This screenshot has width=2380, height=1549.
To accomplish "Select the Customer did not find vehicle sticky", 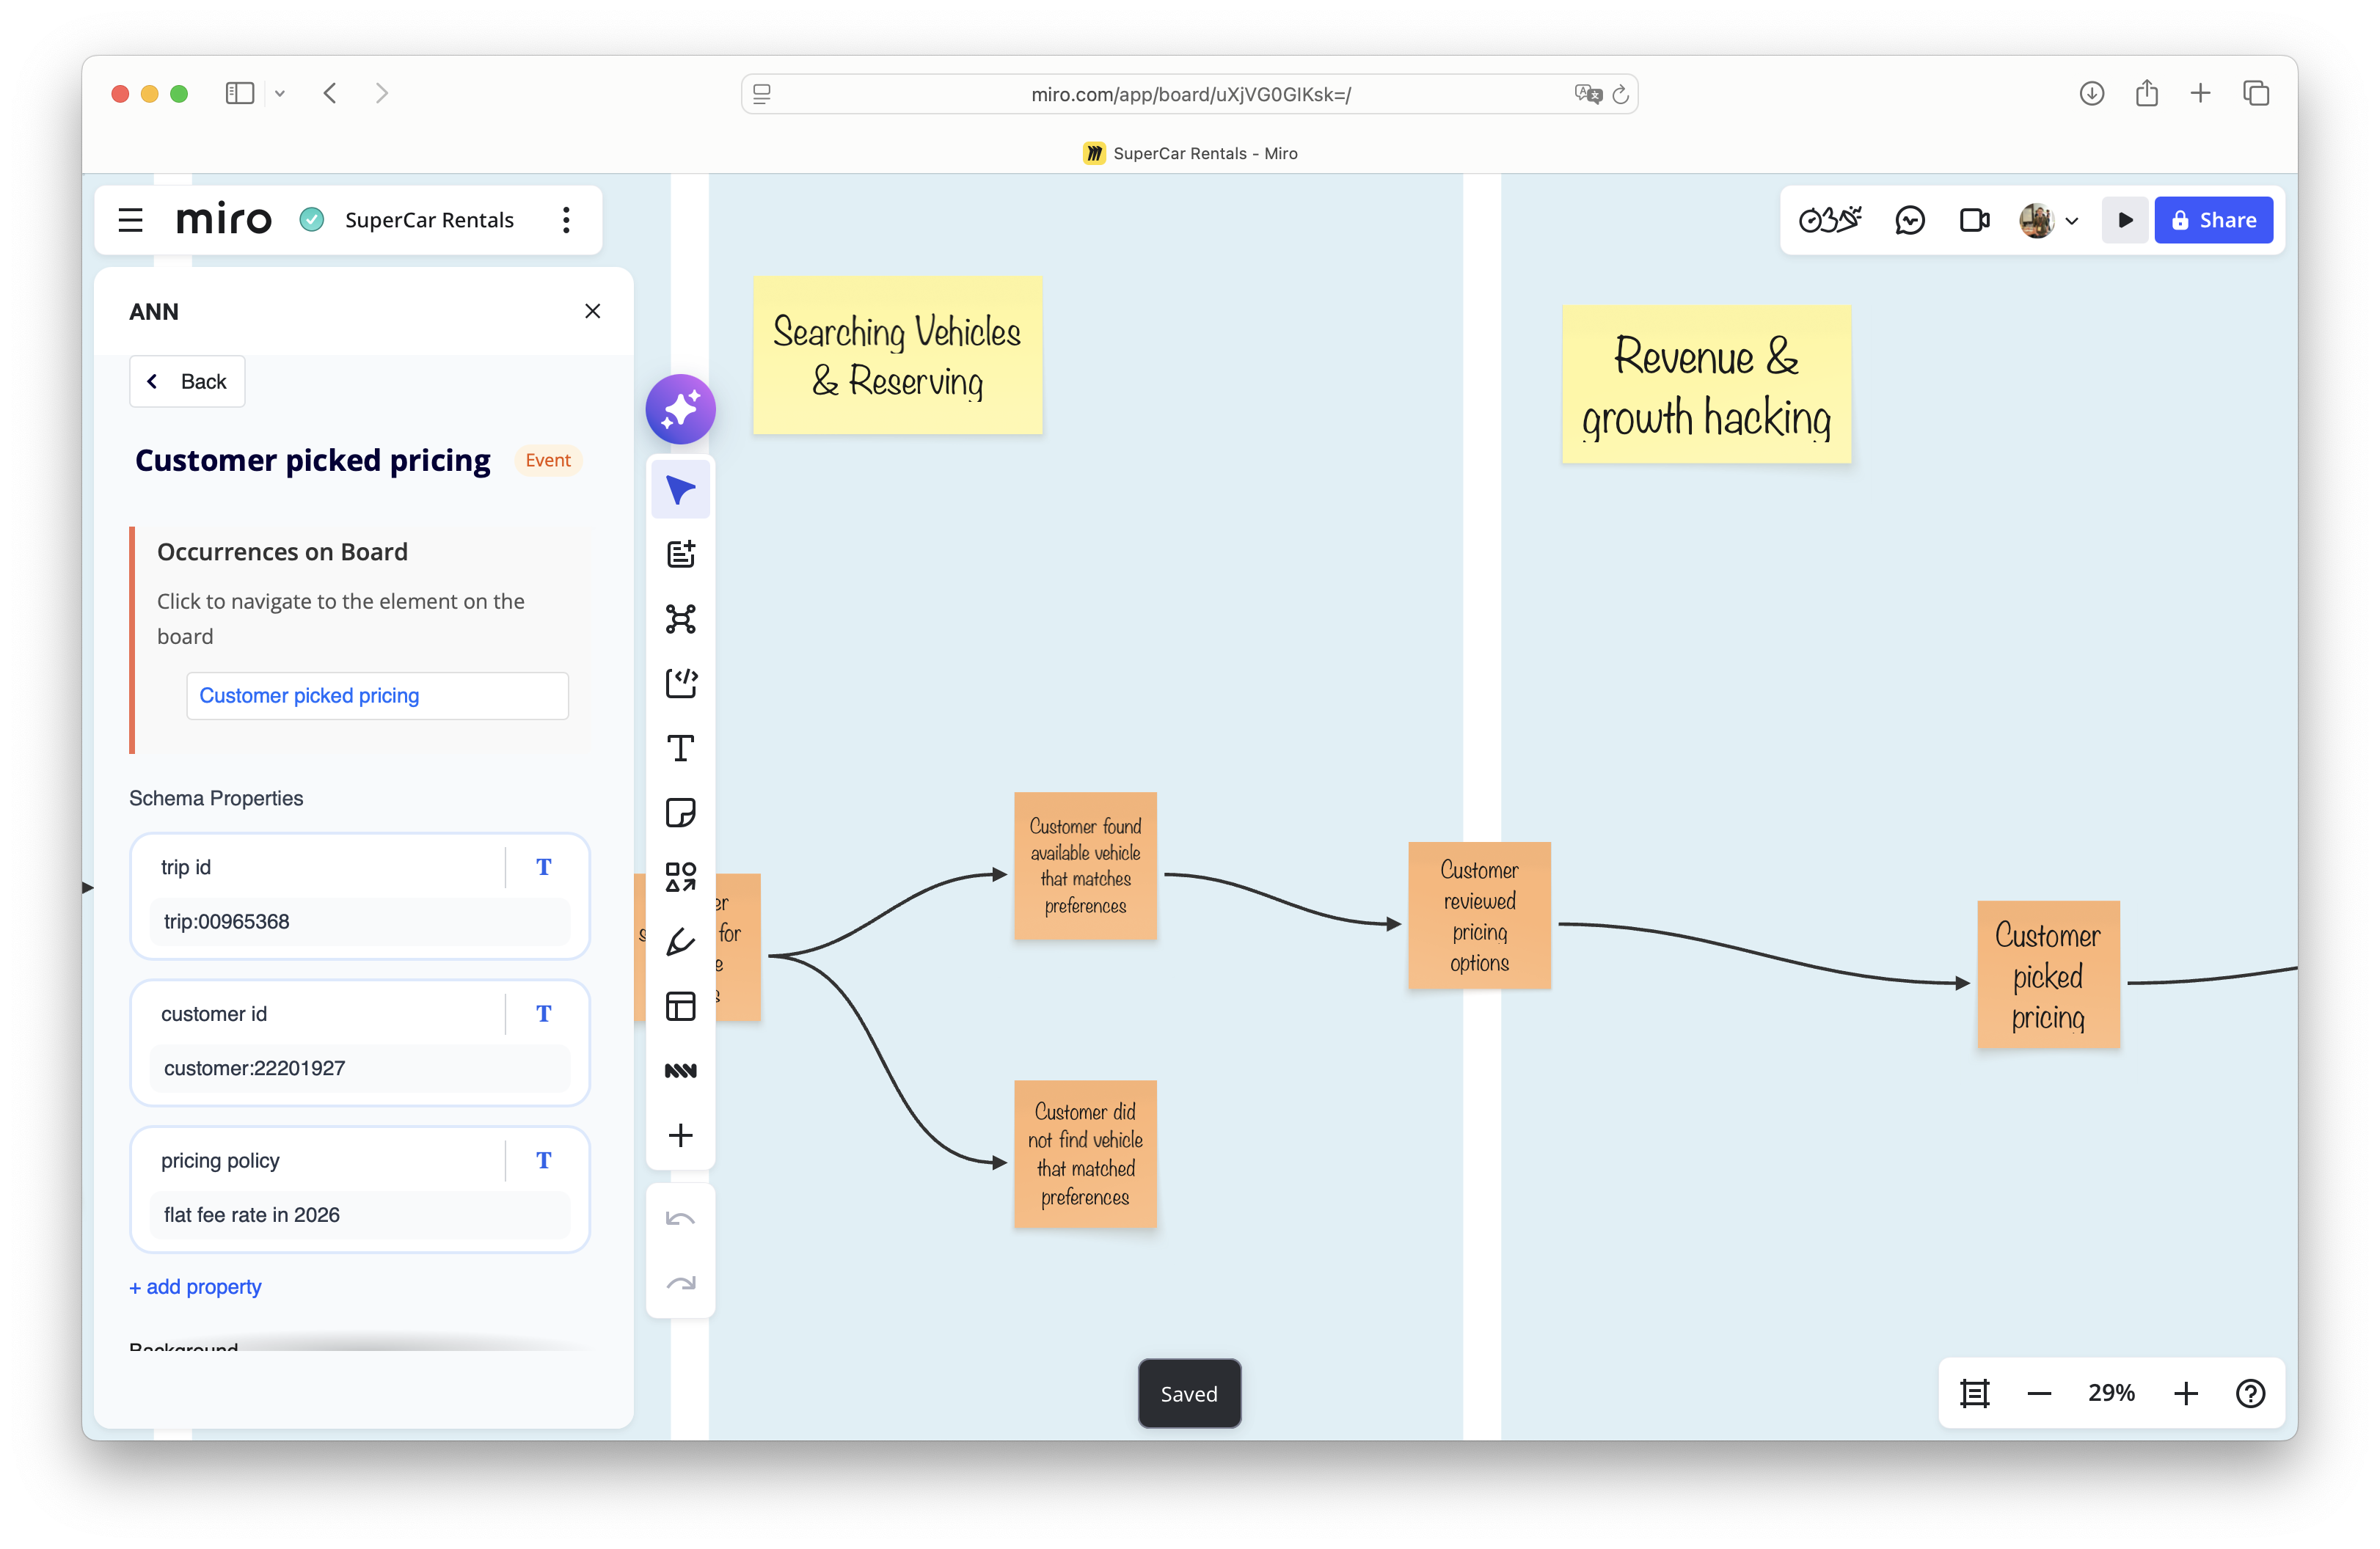I will (1085, 1154).
